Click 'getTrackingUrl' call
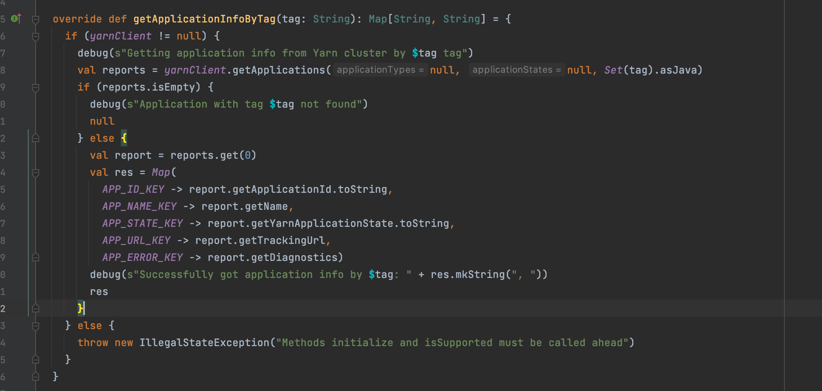This screenshot has height=391, width=822. click(x=282, y=240)
